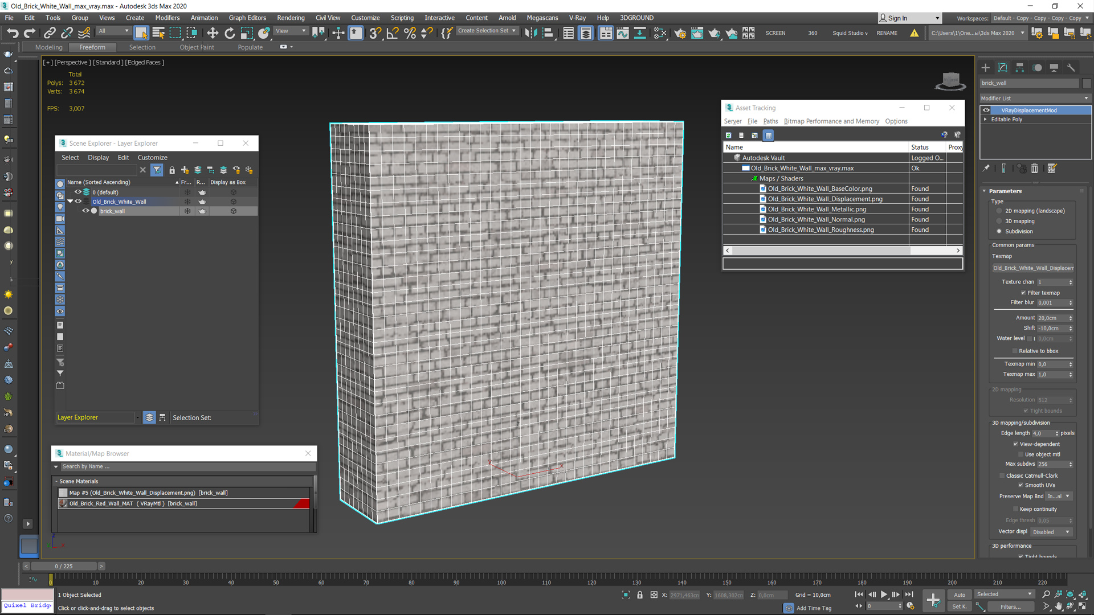
Task: Activate the Select and Link tool
Action: 50,33
